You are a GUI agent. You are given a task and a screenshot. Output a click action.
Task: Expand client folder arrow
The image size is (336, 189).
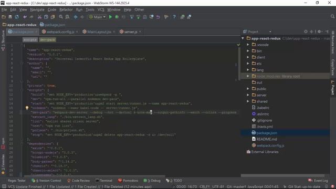248,57
